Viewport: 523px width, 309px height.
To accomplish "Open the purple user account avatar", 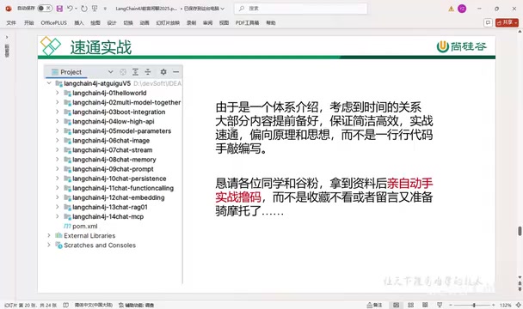I will (462, 9).
